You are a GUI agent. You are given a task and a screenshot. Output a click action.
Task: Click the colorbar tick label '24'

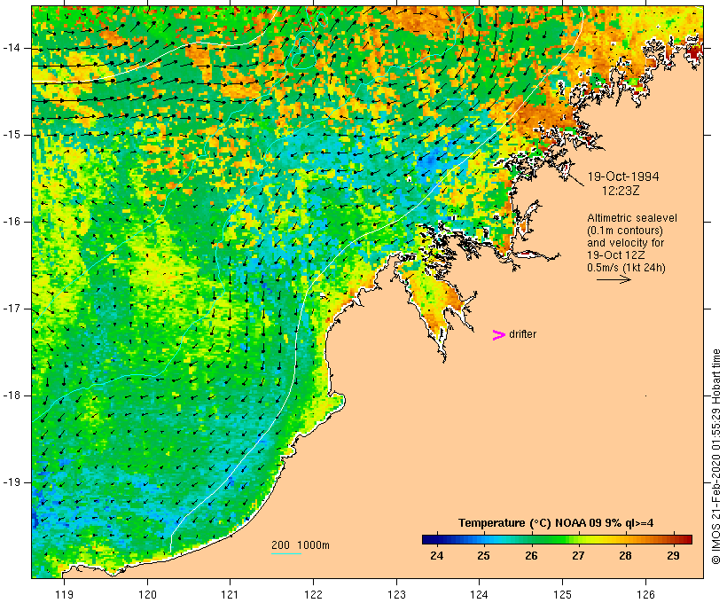pos(437,556)
